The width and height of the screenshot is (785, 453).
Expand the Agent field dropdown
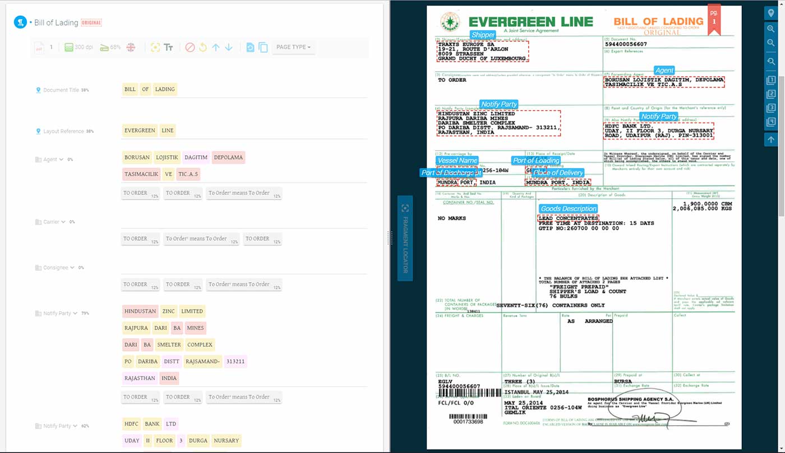pyautogui.click(x=61, y=160)
